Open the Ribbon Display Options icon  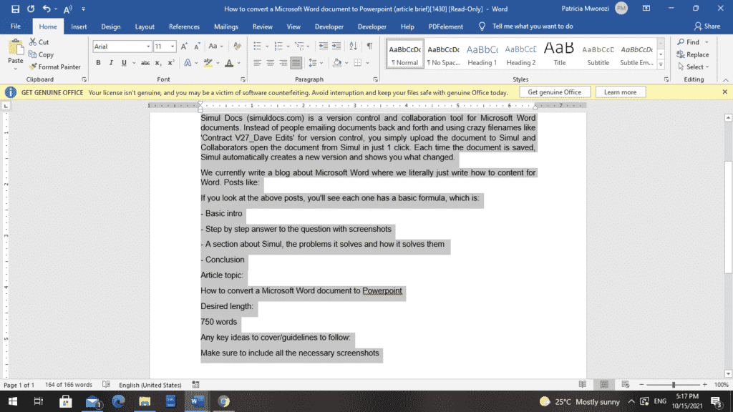[x=646, y=9]
